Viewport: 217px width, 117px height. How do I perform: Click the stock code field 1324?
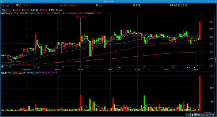[8, 6]
